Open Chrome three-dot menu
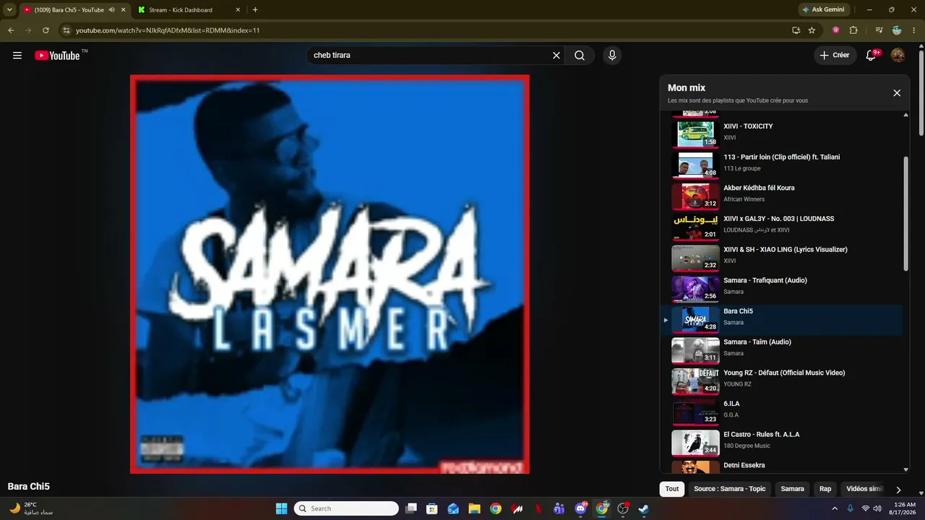925x520 pixels. pos(915,30)
